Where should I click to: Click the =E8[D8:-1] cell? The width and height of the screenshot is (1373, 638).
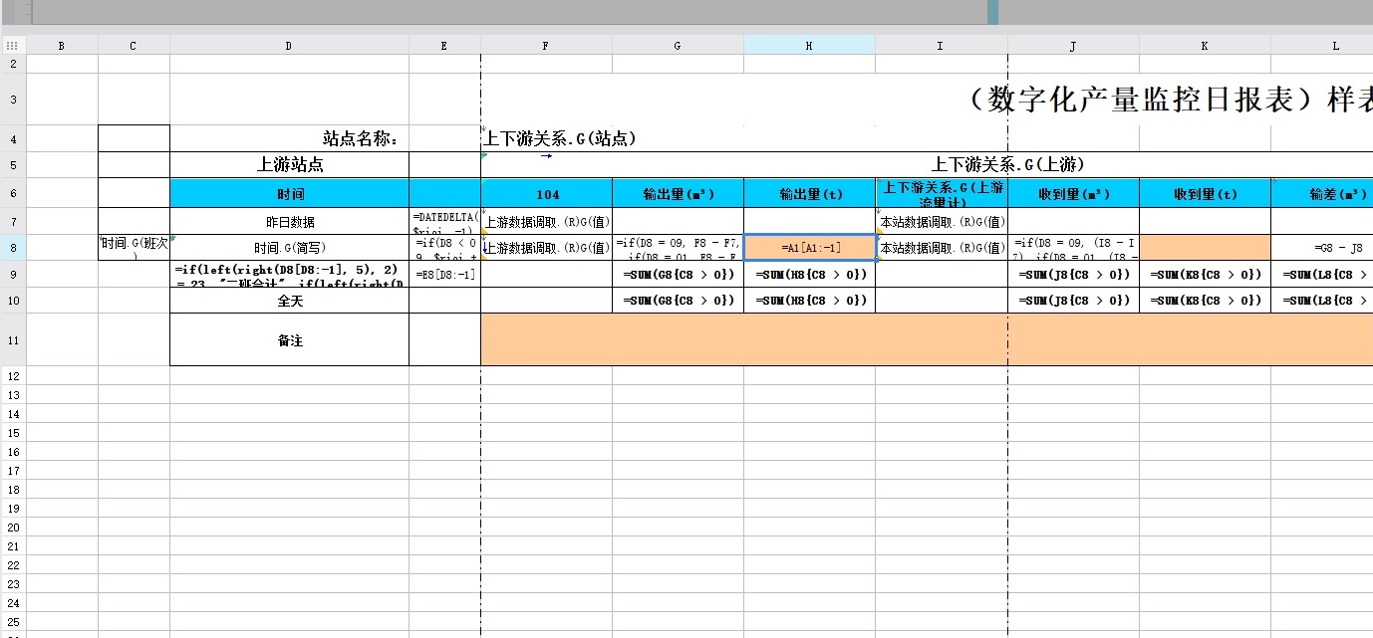(444, 274)
